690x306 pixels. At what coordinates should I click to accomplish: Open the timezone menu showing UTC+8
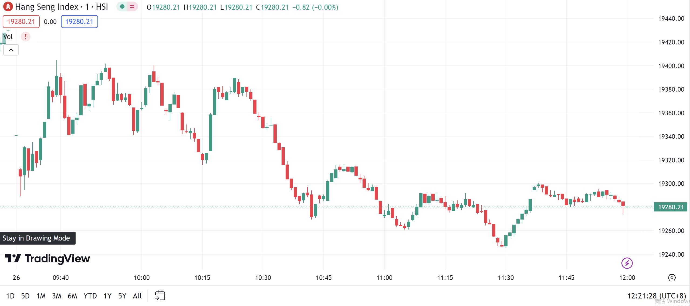pyautogui.click(x=656, y=296)
